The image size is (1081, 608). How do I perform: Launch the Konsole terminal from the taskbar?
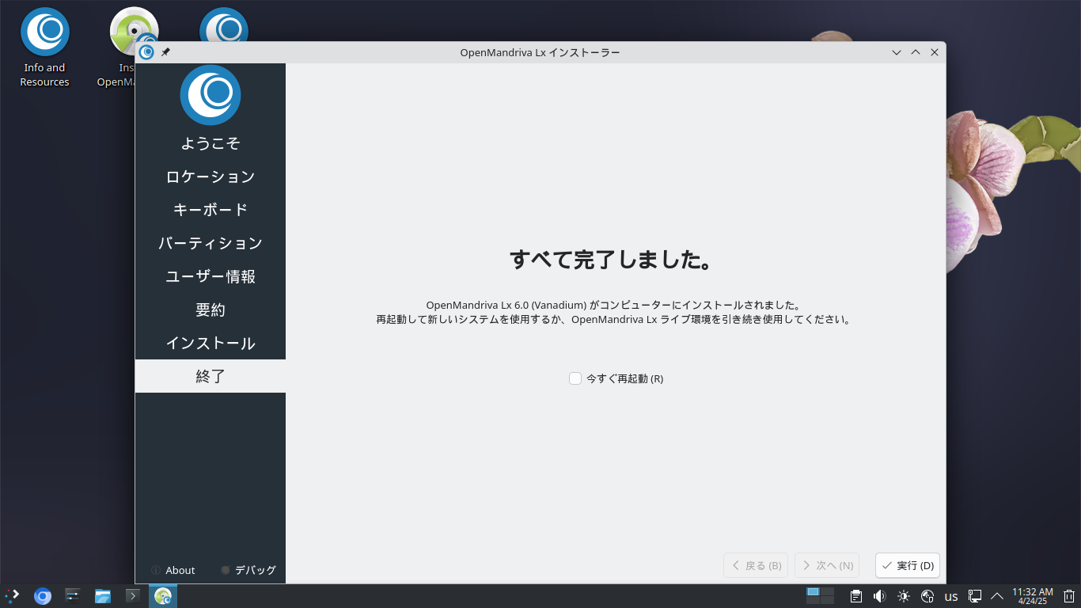pyautogui.click(x=133, y=595)
